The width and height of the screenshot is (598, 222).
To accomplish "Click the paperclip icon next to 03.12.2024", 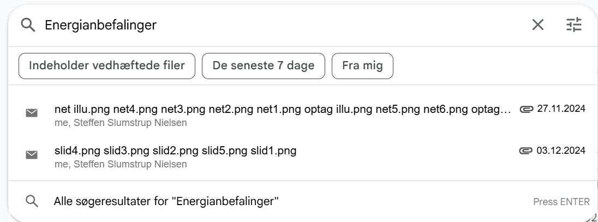I will [526, 151].
